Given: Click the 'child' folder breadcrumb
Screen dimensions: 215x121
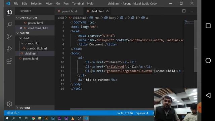Looking at the screenshot, I should click(x=61, y=18).
